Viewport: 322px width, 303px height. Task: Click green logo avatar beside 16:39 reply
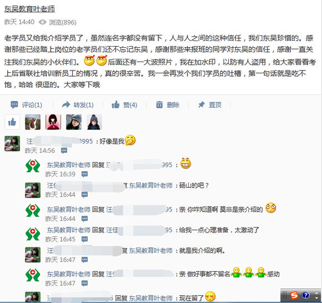coord(33,166)
